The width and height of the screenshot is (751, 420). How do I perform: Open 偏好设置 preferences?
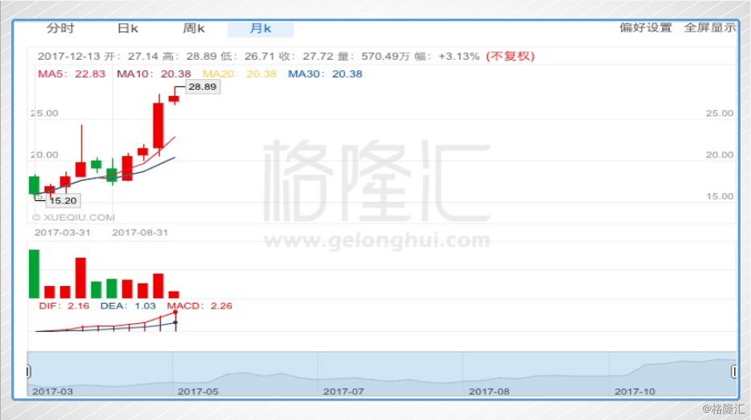[646, 27]
